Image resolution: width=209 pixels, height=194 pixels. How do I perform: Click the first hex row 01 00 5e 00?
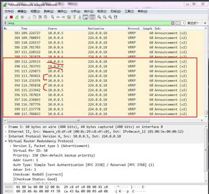click(x=62, y=187)
